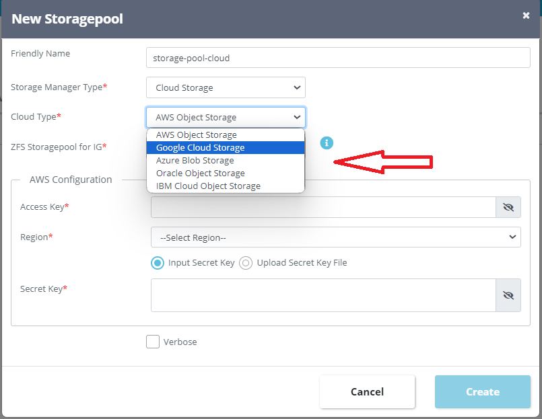Click the Region label
Viewport: 542px width, 419px height.
36,237
